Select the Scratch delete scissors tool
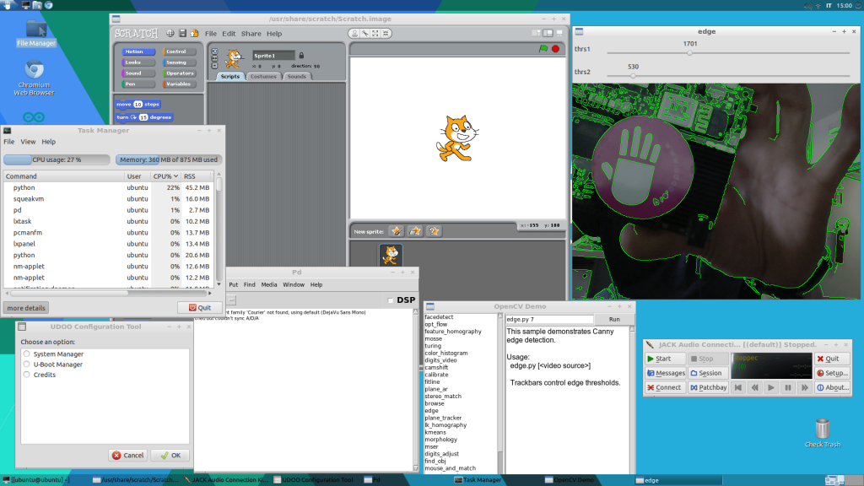 coord(364,34)
